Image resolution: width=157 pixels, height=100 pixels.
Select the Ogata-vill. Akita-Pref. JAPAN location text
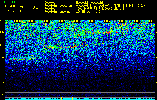point(111,6)
